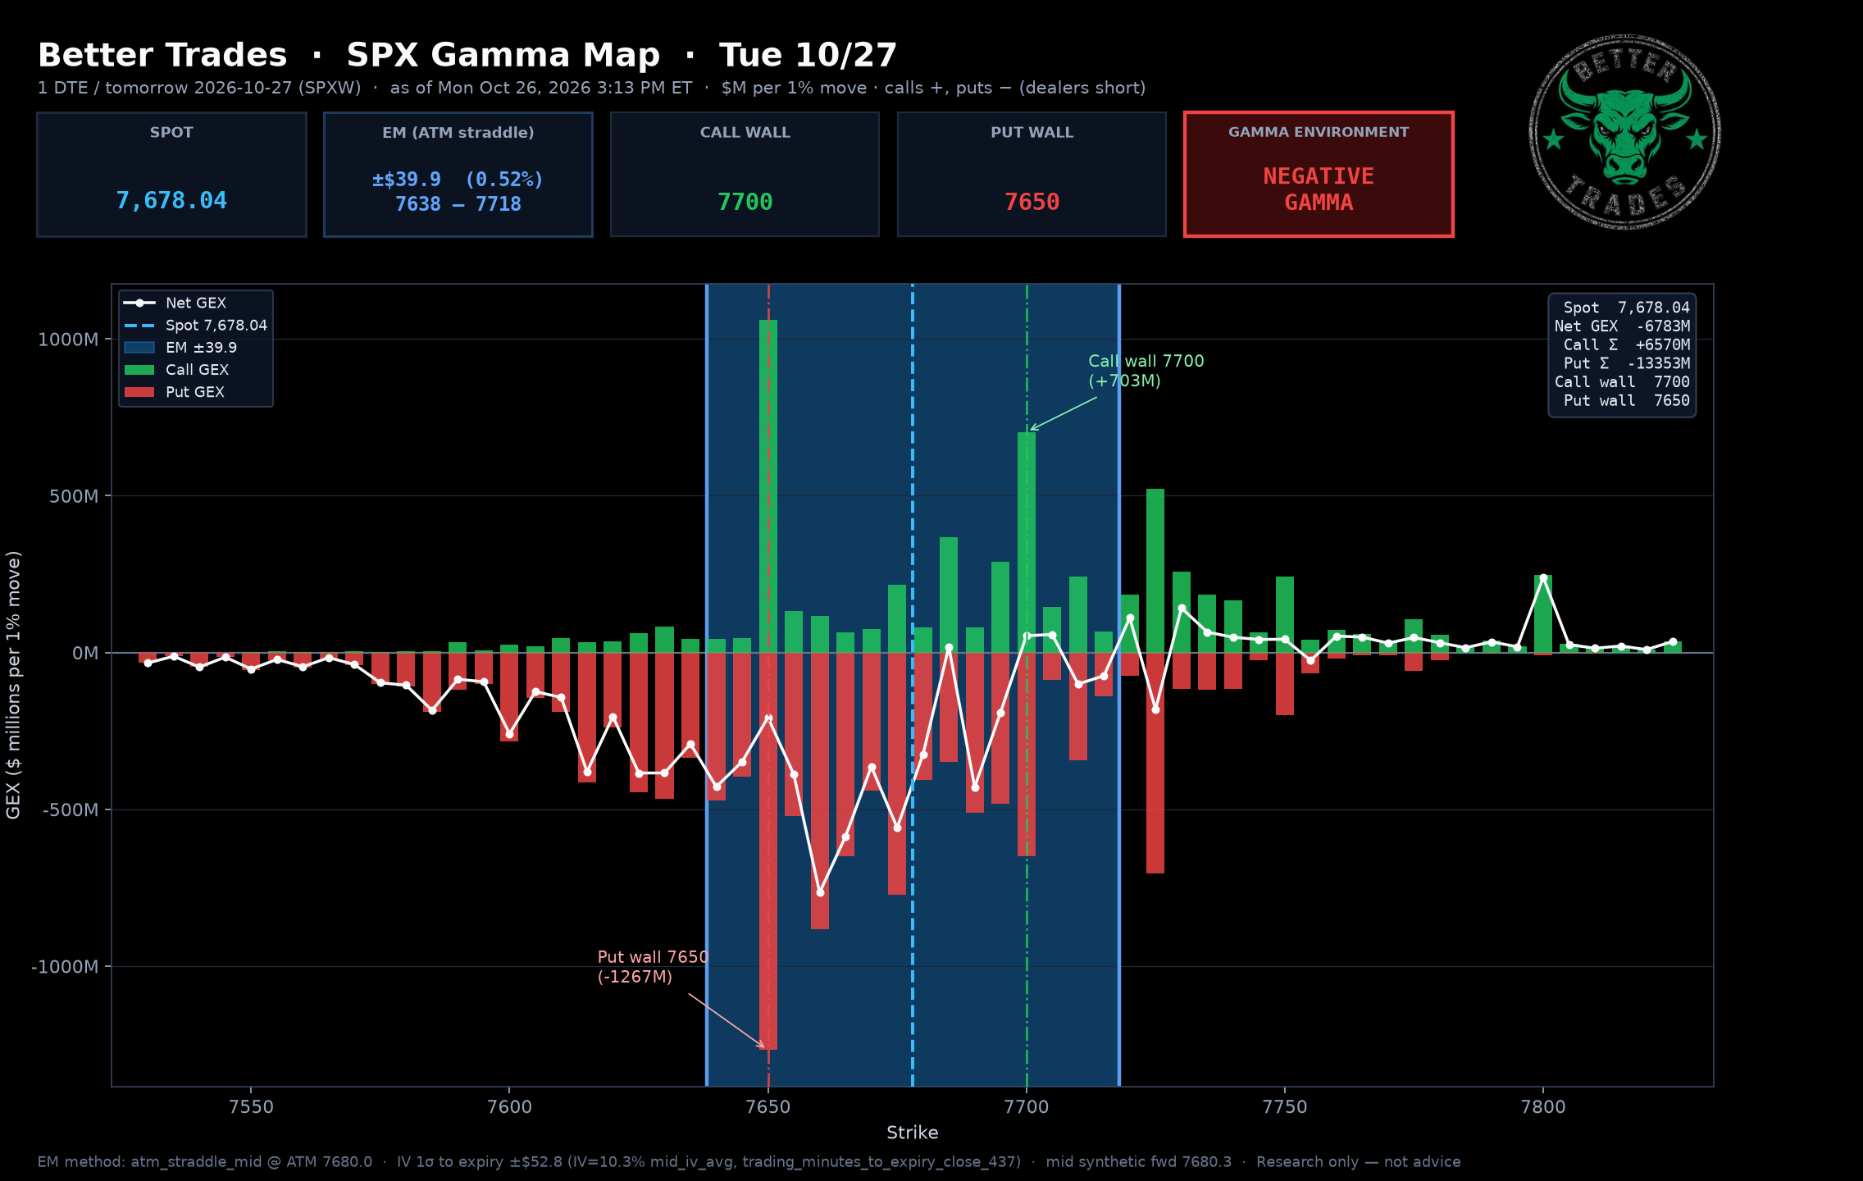
Task: Click the tall green call bar at 7650
Action: (768, 486)
